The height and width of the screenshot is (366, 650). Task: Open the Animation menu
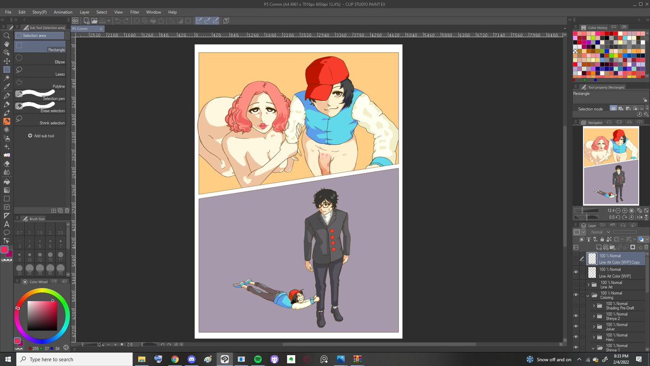[63, 12]
